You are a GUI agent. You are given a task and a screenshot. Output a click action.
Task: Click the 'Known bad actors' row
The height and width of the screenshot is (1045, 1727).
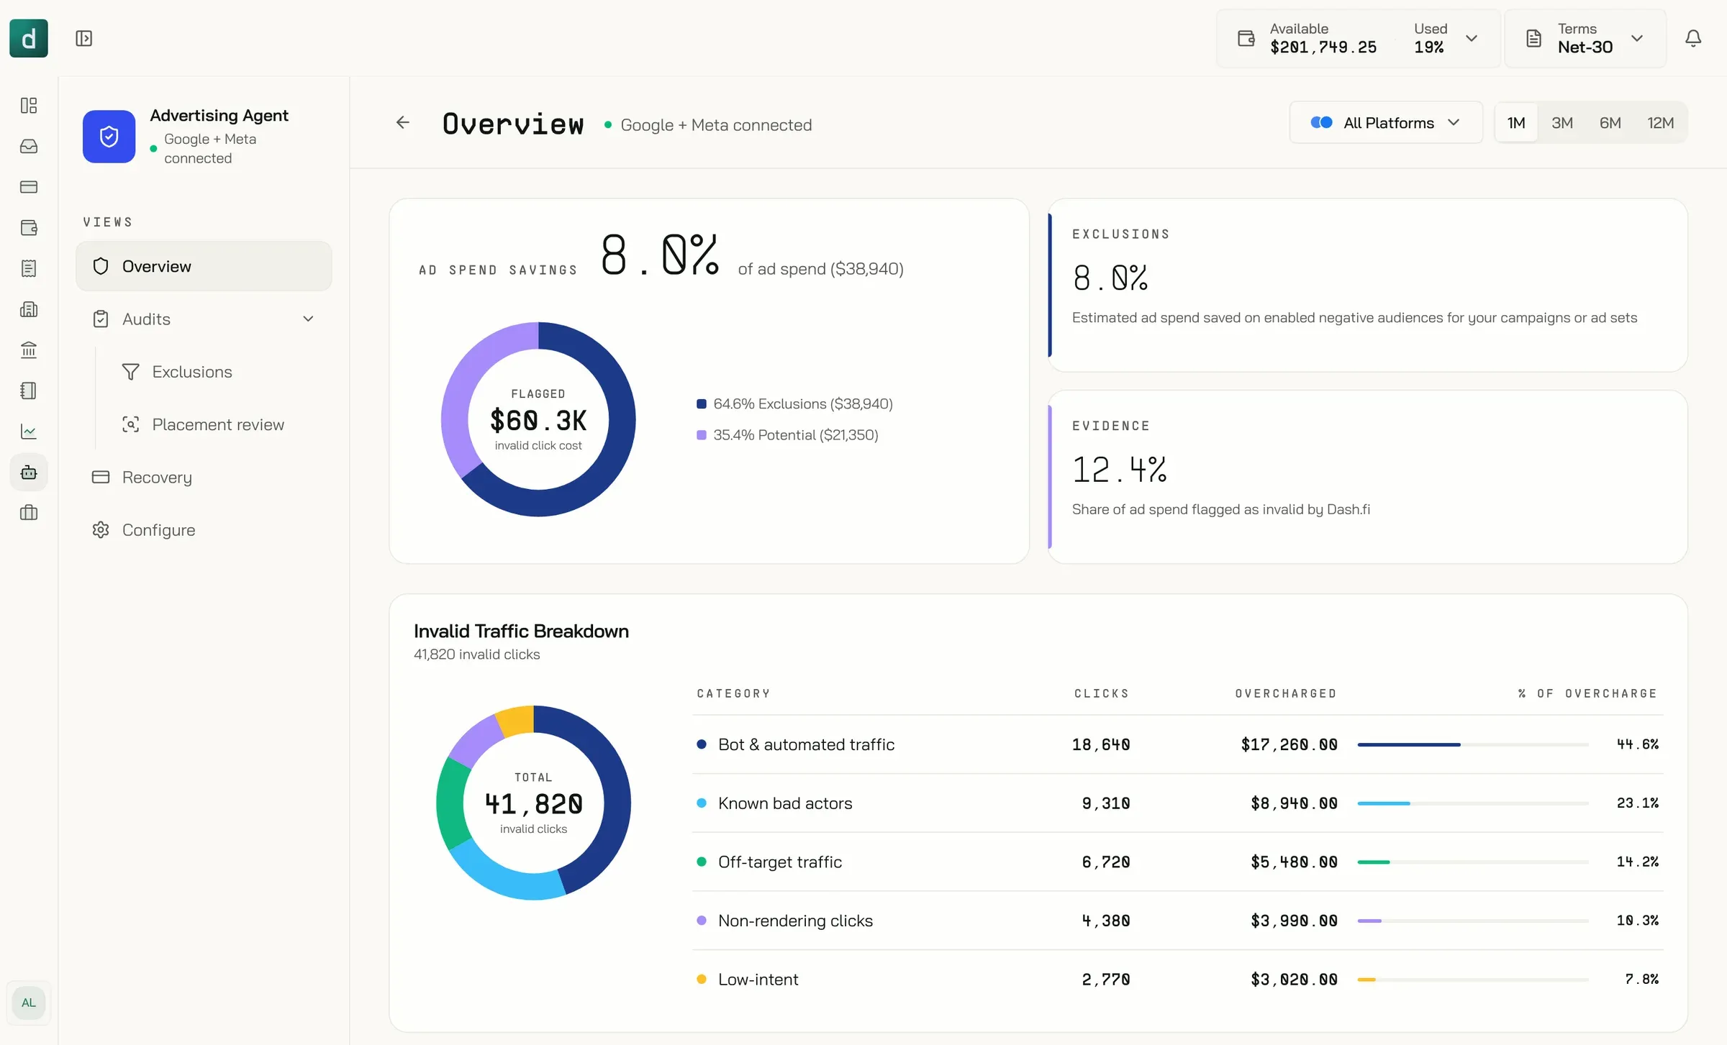coord(1177,803)
